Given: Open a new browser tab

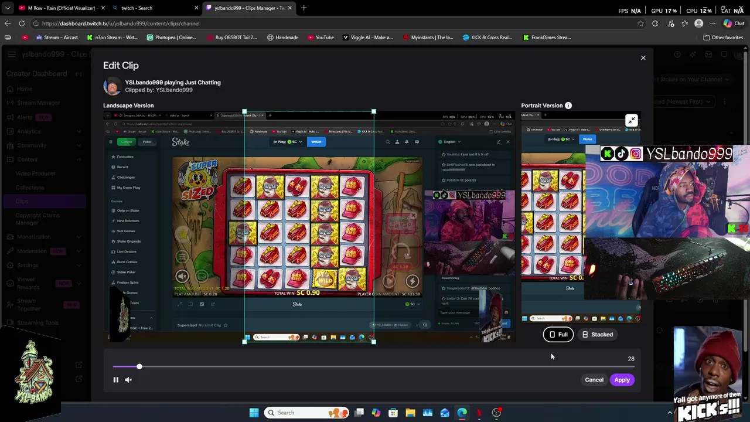Looking at the screenshot, I should (304, 8).
